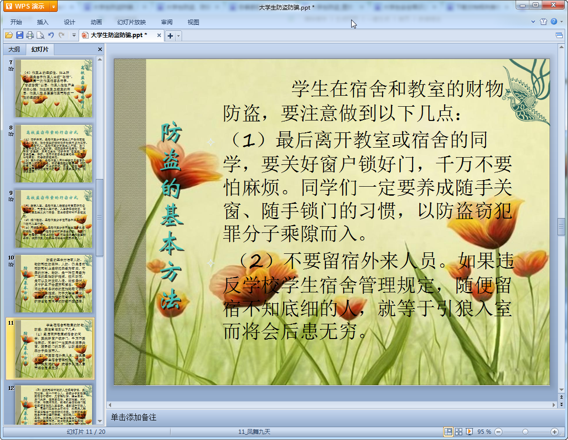This screenshot has height=440, width=568.
Task: Open the WPS 演示 application menu dropdown
Action: click(x=54, y=6)
